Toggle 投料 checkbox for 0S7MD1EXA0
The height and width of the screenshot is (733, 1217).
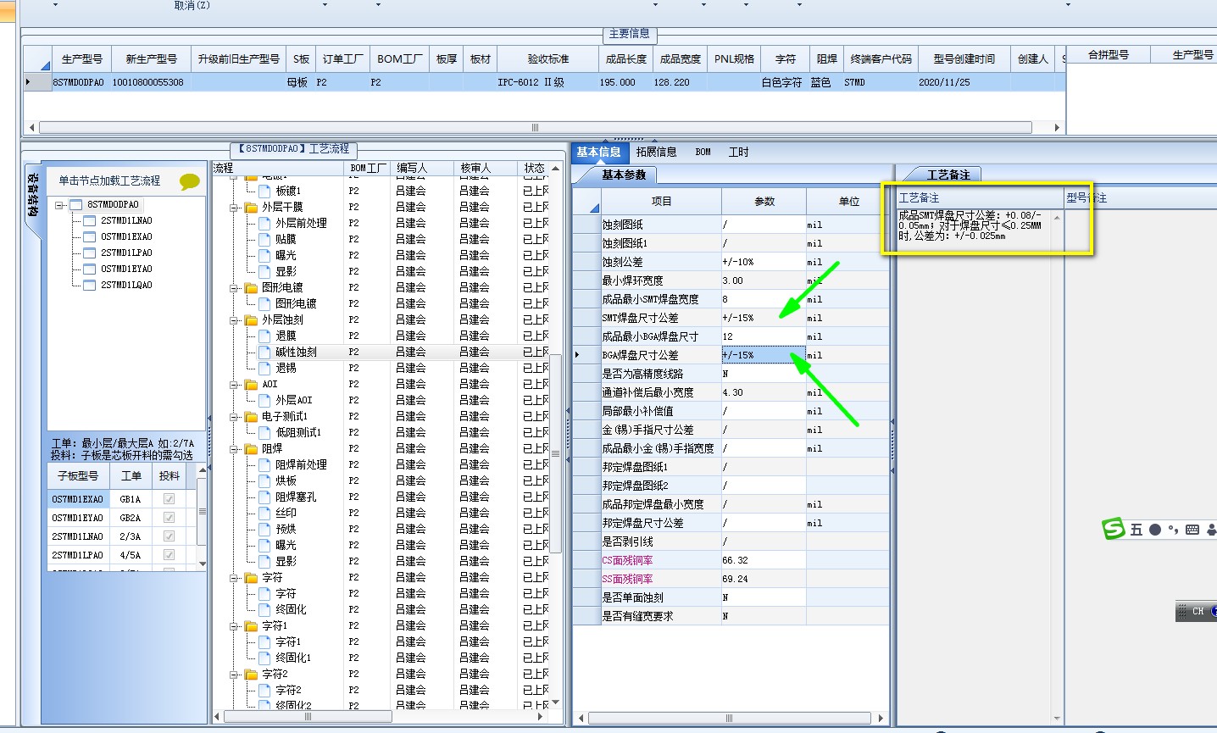169,499
